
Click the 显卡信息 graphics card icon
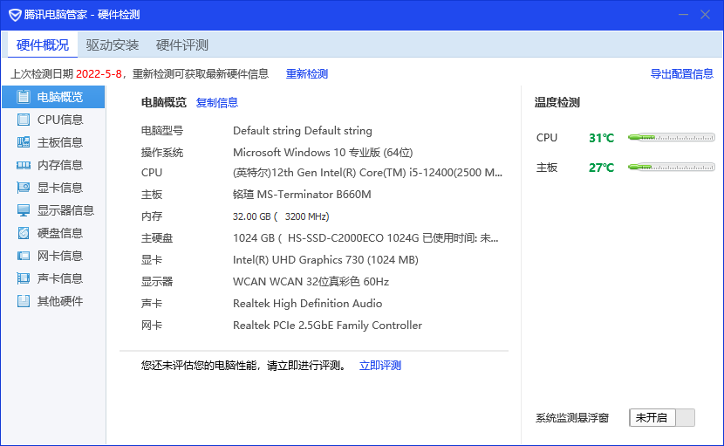[23, 188]
